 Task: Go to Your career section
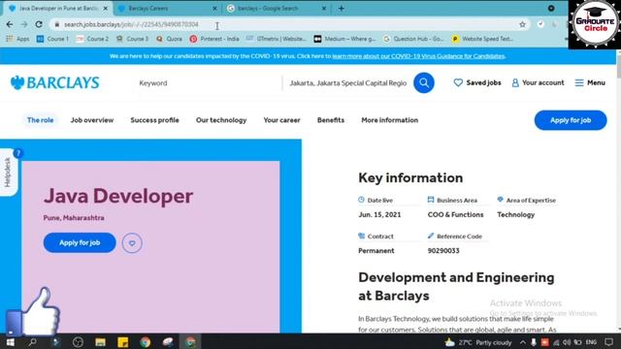click(281, 120)
